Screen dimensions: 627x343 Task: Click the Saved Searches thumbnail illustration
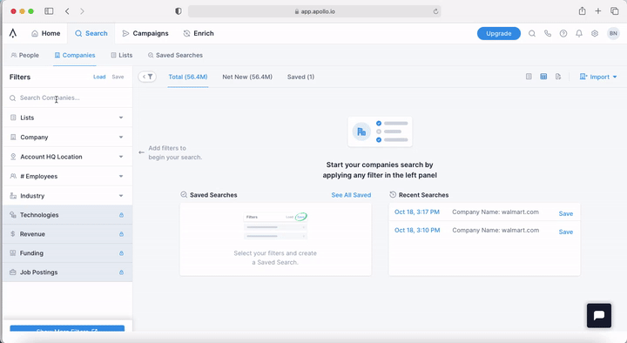click(x=275, y=225)
